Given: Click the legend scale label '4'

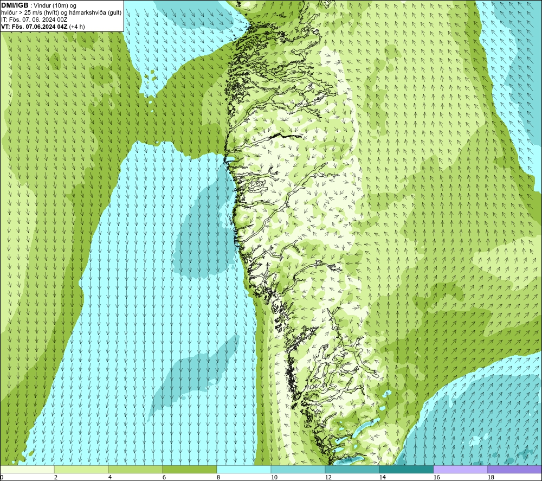Looking at the screenshot, I should [x=109, y=478].
